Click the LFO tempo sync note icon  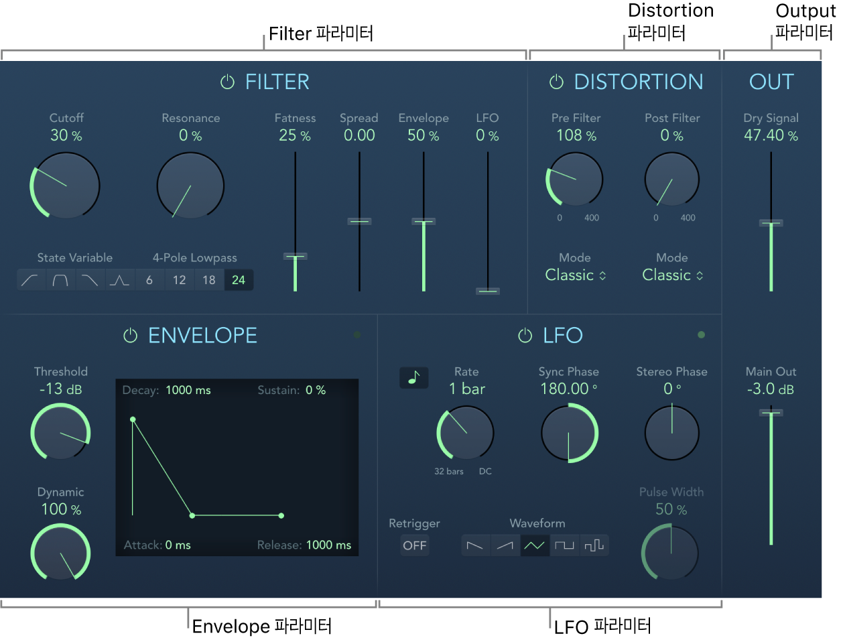click(414, 378)
